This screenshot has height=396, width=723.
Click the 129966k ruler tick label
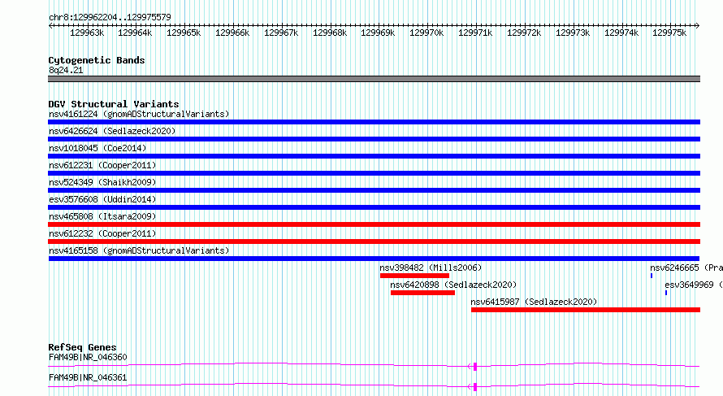(232, 33)
